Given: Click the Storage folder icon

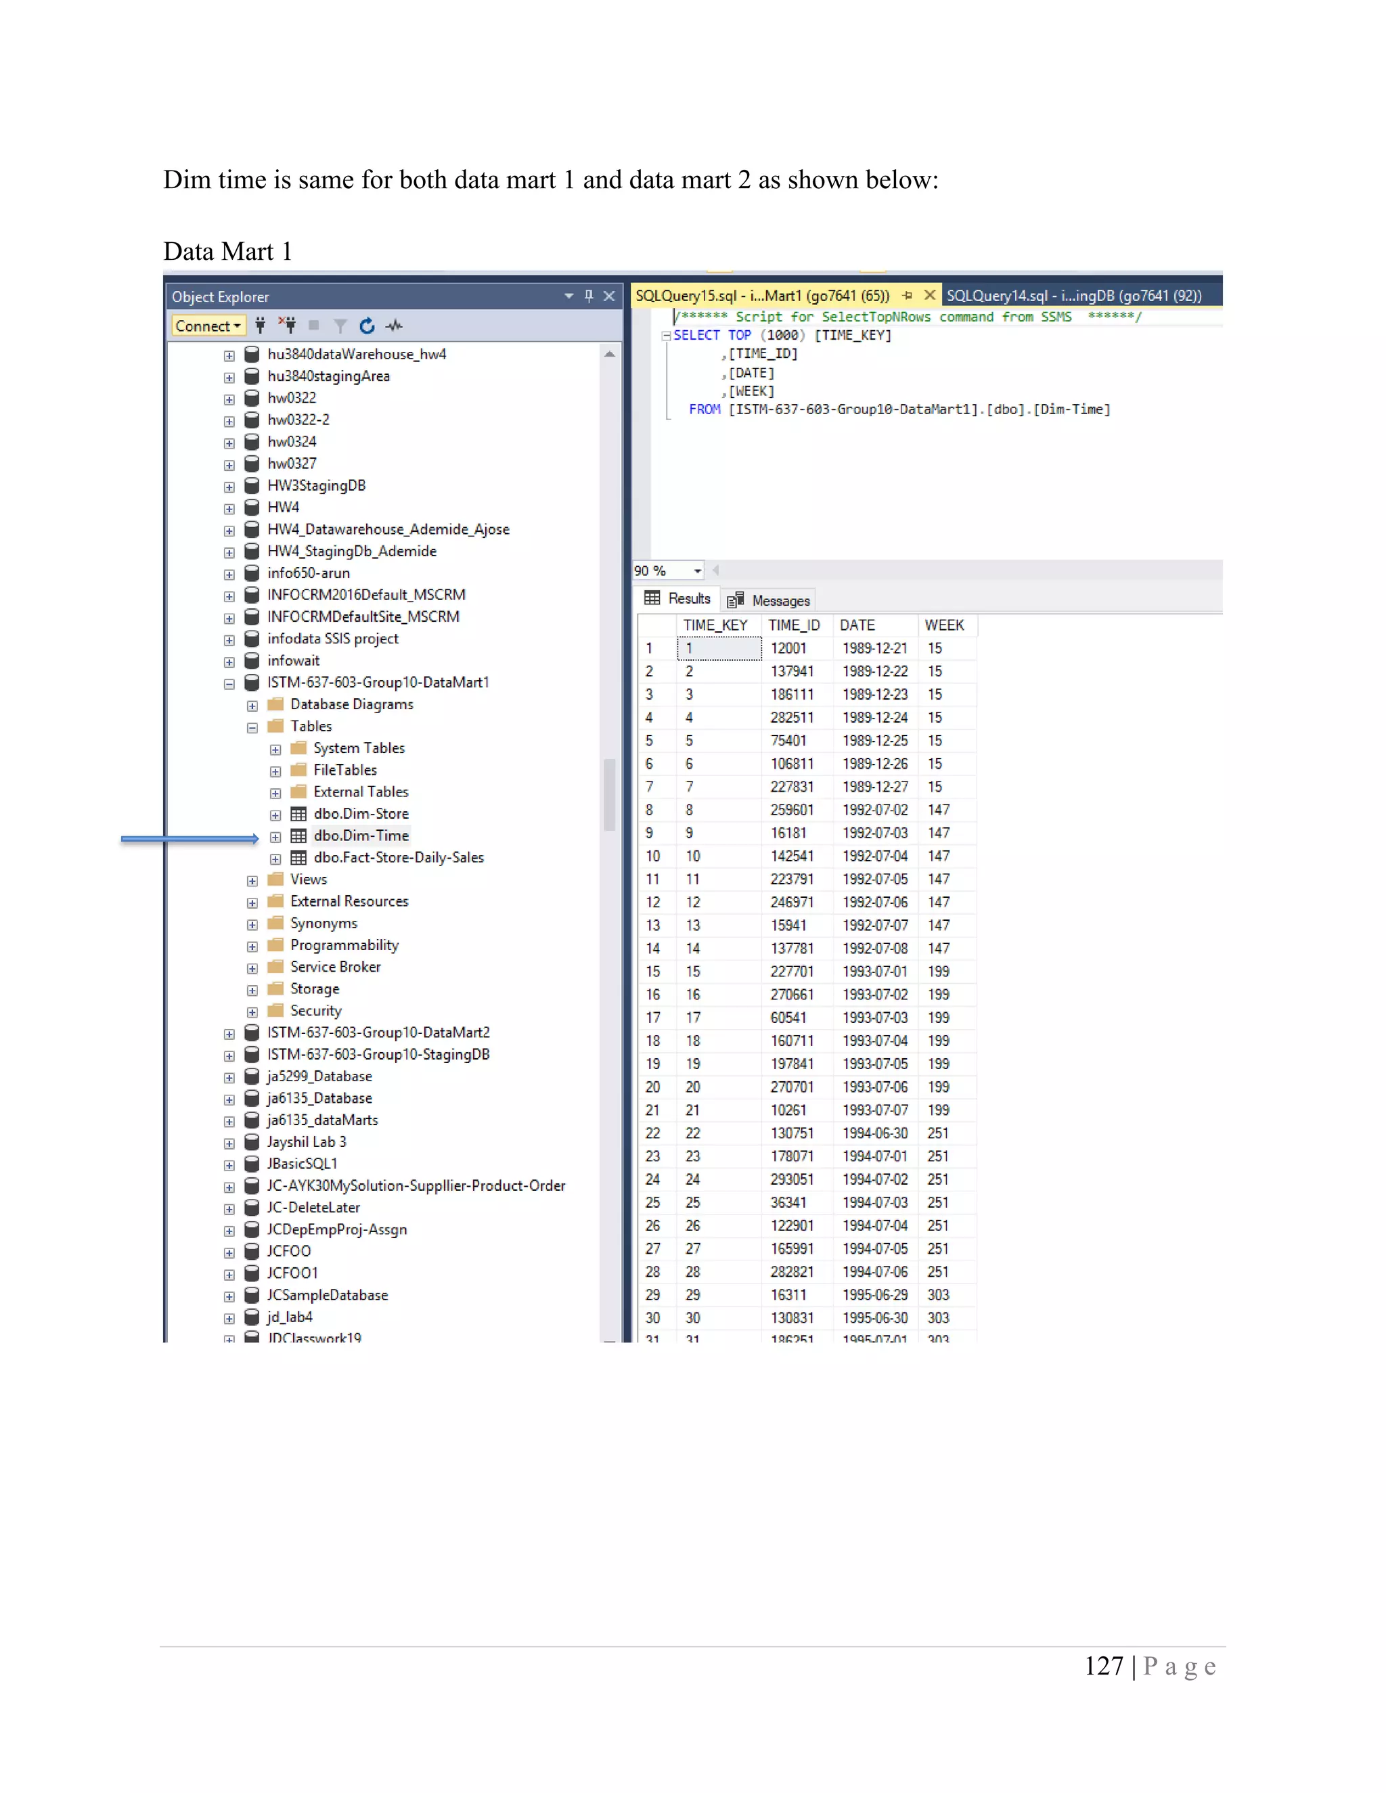Looking at the screenshot, I should click(276, 989).
